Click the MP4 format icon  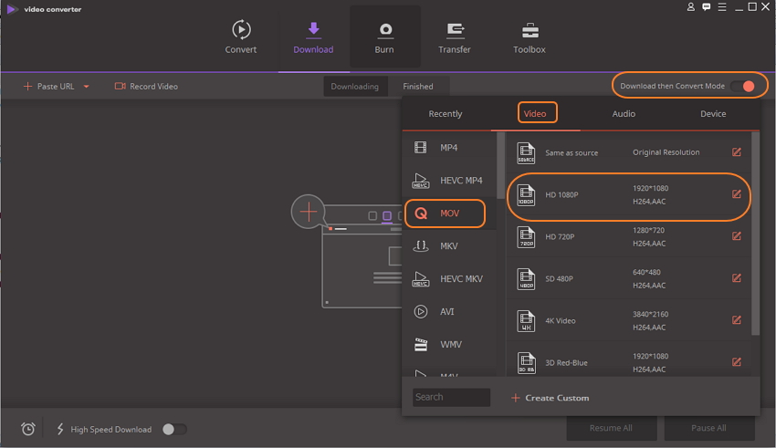coord(421,147)
